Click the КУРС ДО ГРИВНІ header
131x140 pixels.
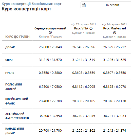pos(18,37)
